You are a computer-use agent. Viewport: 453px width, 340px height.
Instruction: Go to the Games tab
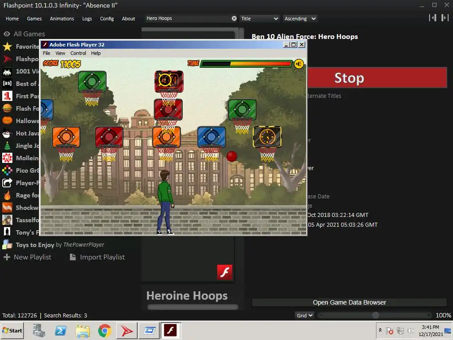tap(34, 19)
